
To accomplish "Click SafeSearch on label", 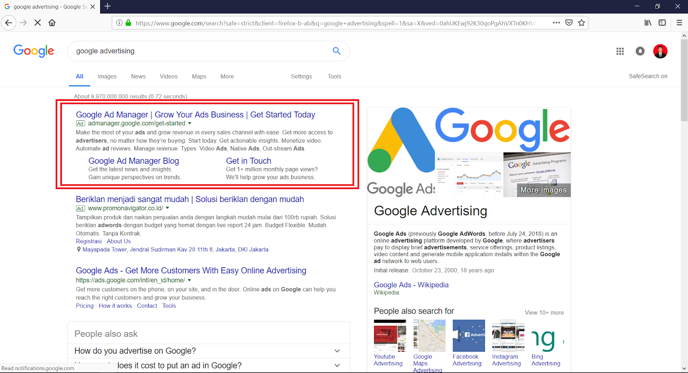I will click(648, 76).
